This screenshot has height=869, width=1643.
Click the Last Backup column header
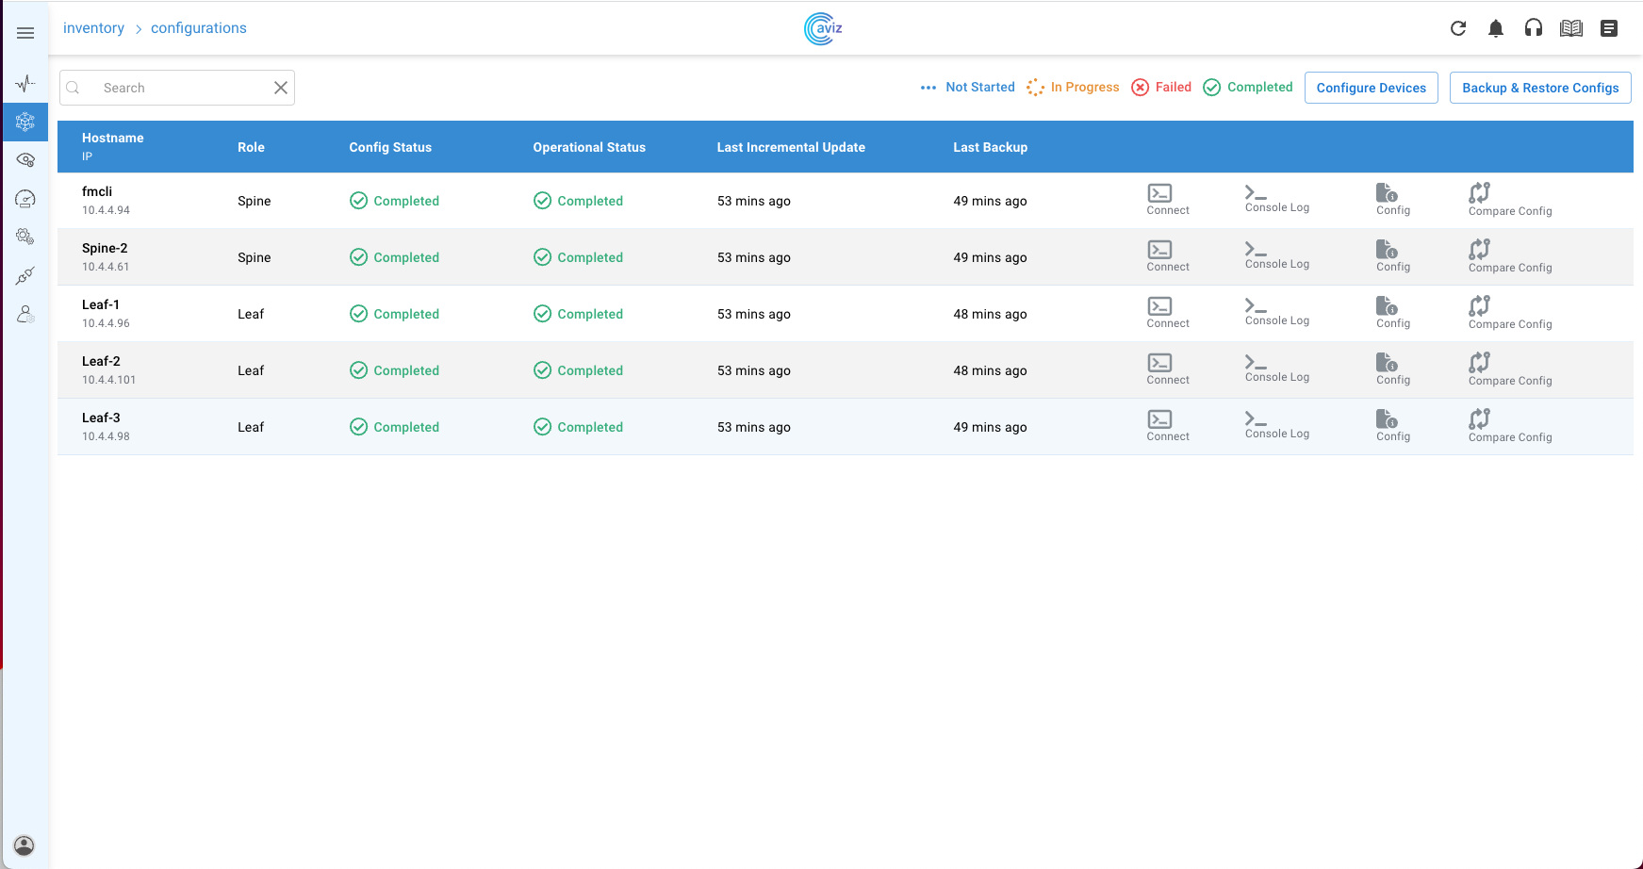tap(990, 147)
